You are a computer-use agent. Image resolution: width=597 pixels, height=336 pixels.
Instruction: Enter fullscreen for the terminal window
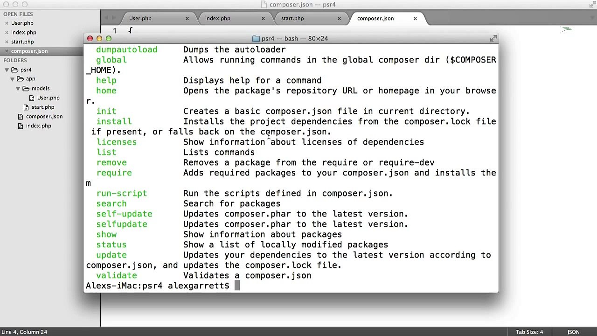[493, 38]
